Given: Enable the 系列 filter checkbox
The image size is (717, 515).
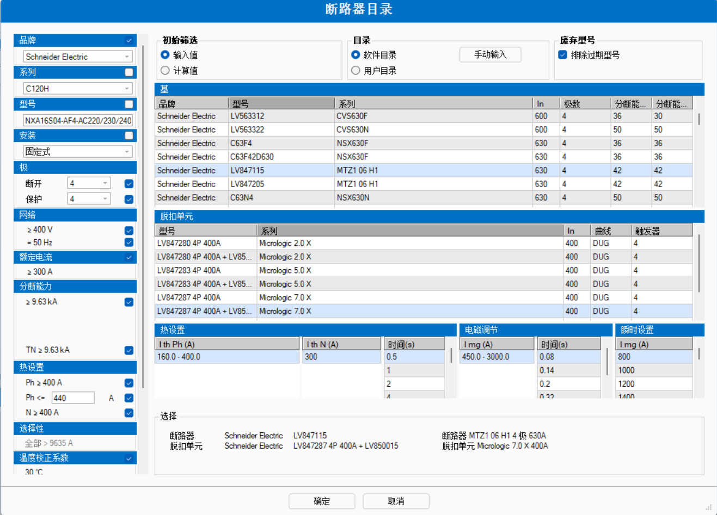Looking at the screenshot, I should tap(129, 72).
